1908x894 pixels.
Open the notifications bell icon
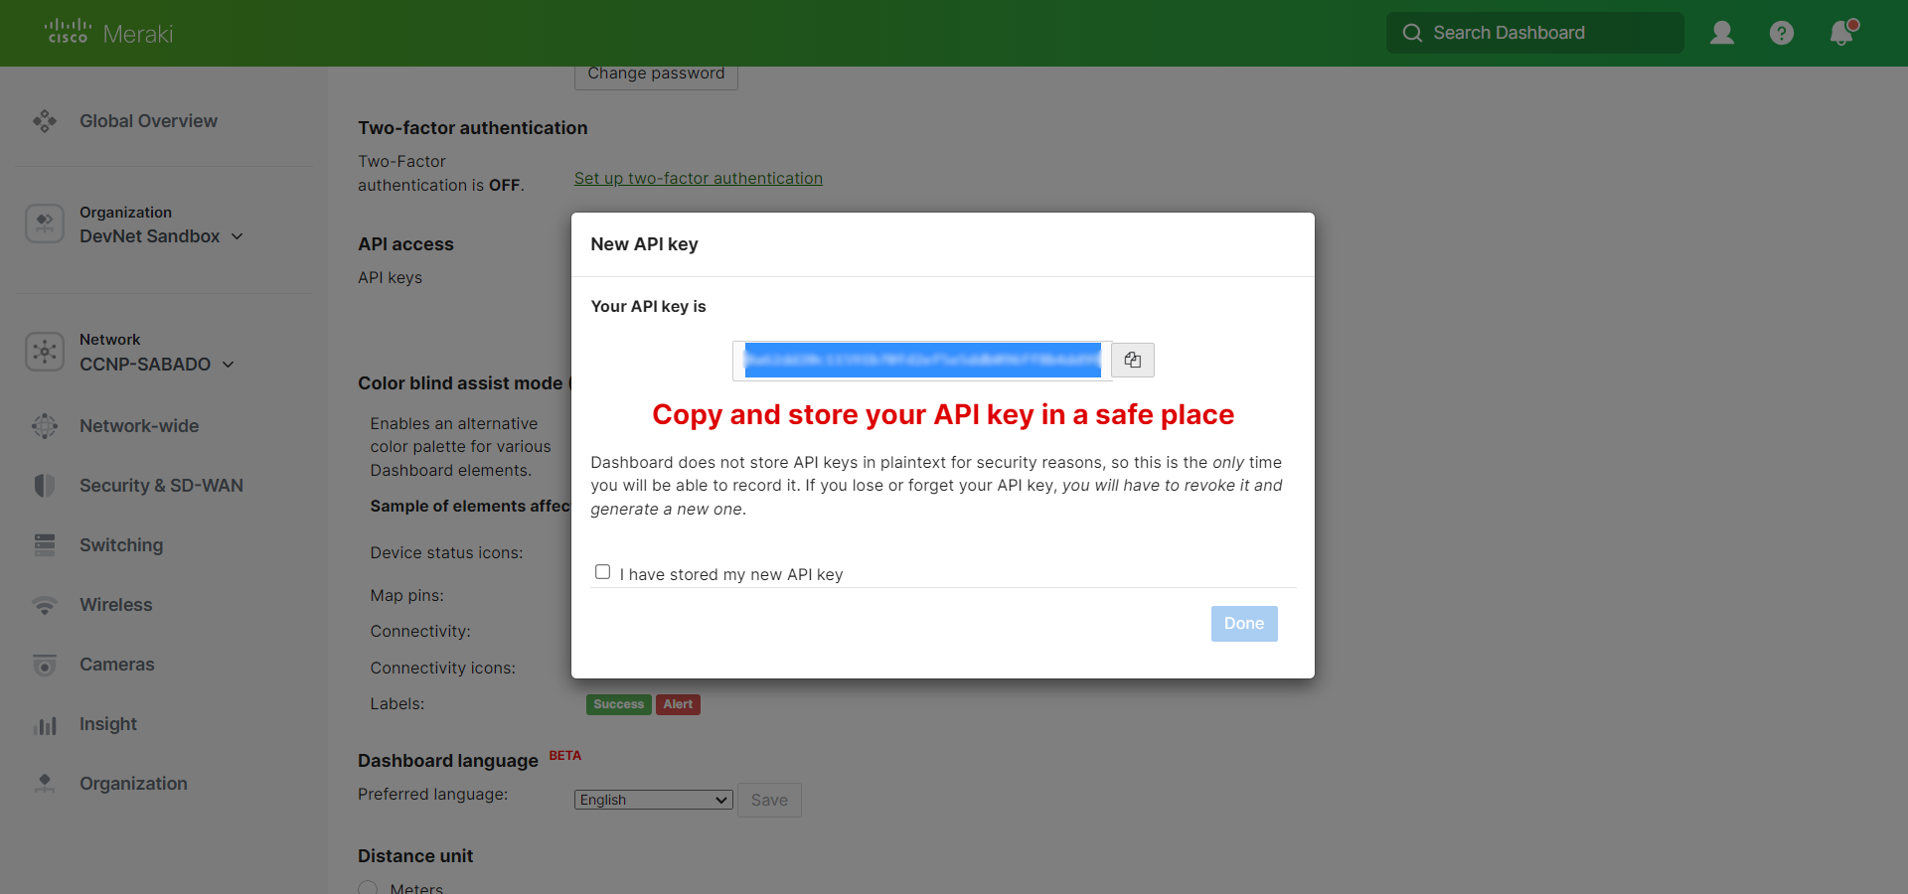click(x=1842, y=32)
